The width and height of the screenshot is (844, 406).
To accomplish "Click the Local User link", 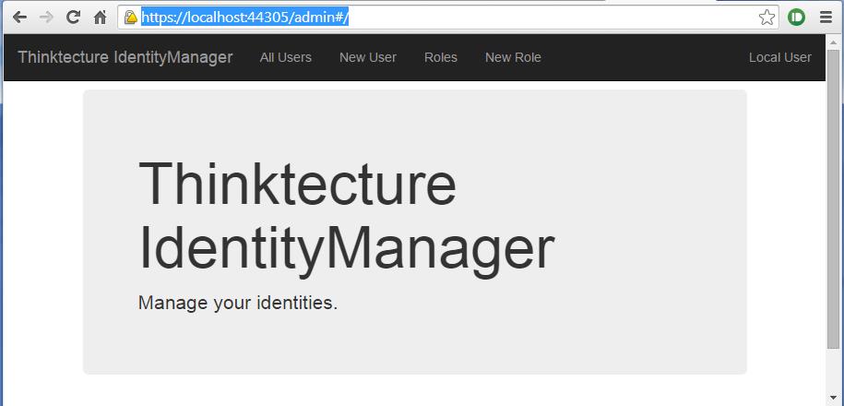I will pos(780,57).
